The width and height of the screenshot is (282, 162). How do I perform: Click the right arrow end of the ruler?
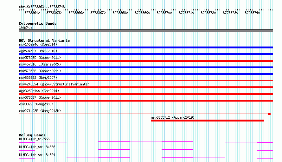(x=272, y=10)
